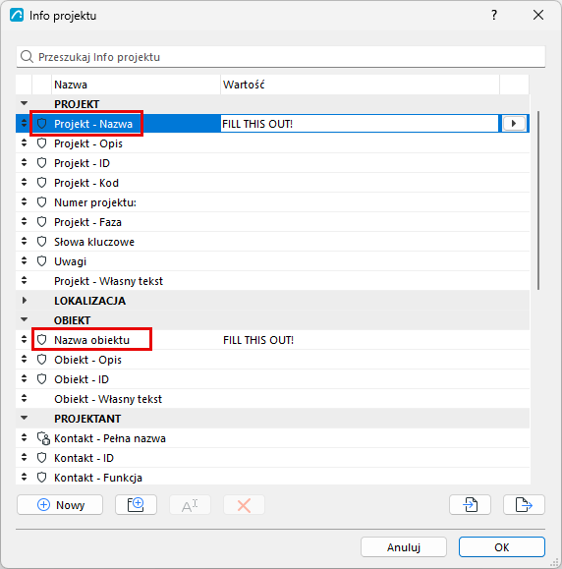This screenshot has width=562, height=569.
Task: Click the reorder handle of Uwagi
Action: click(24, 260)
